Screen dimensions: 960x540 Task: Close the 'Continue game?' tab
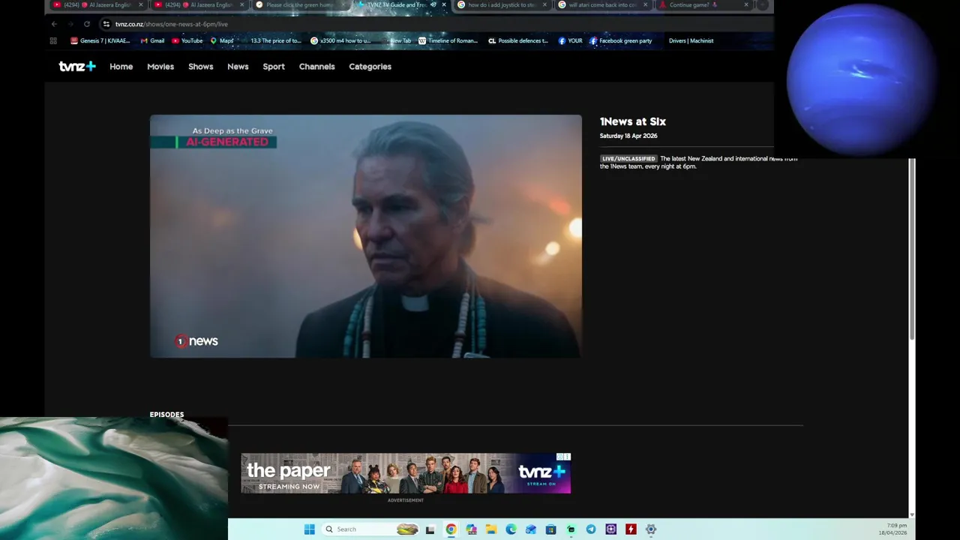(x=745, y=4)
